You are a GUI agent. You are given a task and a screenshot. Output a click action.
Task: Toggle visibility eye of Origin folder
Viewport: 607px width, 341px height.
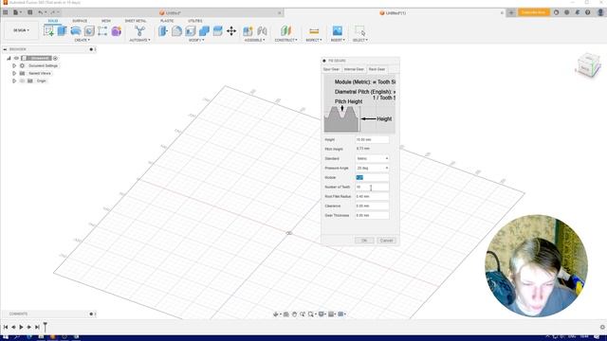(x=22, y=81)
